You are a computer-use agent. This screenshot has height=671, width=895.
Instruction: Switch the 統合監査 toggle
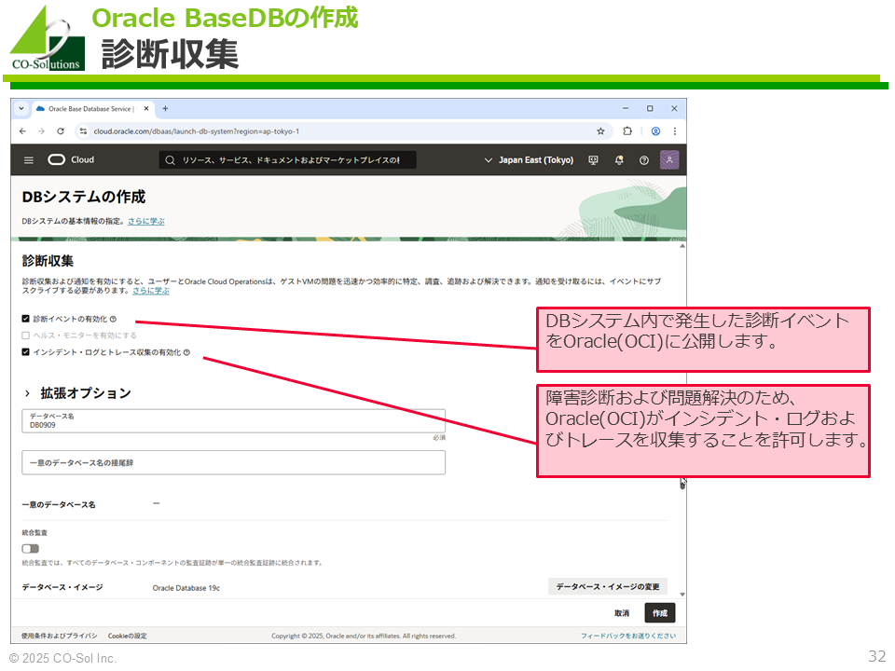coord(30,548)
